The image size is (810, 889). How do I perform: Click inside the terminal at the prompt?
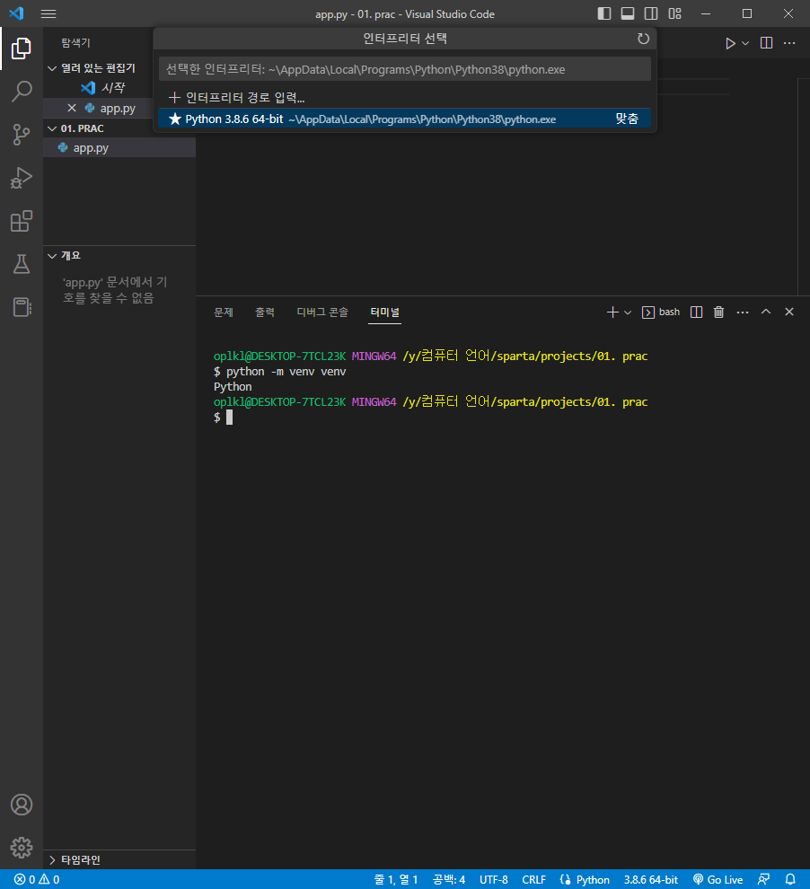click(230, 418)
